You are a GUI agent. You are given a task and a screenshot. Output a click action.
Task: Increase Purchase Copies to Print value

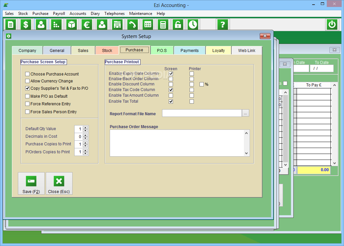pyautogui.click(x=86, y=143)
